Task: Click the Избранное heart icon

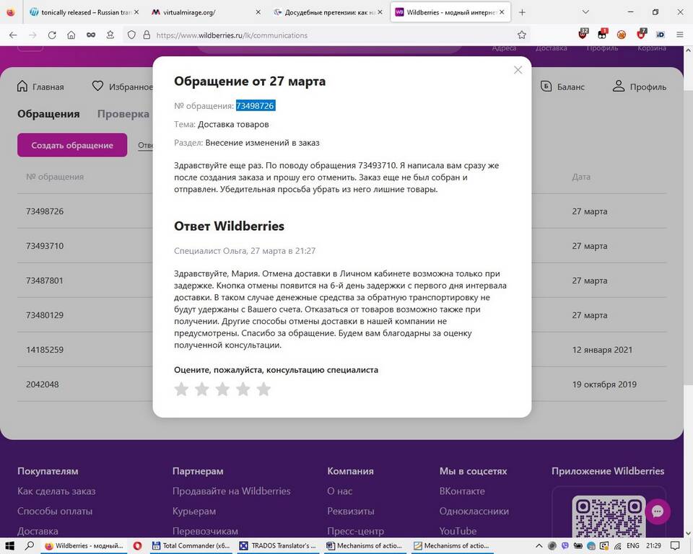Action: click(97, 86)
